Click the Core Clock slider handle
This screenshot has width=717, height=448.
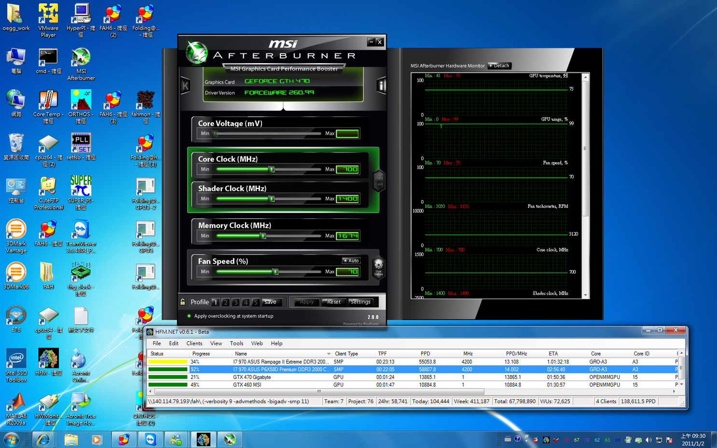coord(272,169)
